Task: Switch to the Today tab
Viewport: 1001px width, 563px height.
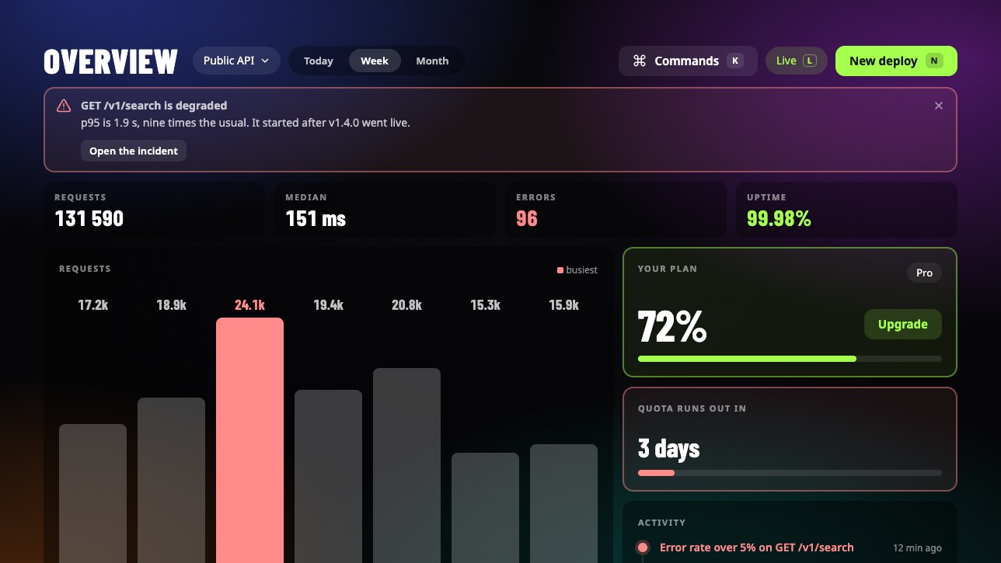Action: (319, 61)
